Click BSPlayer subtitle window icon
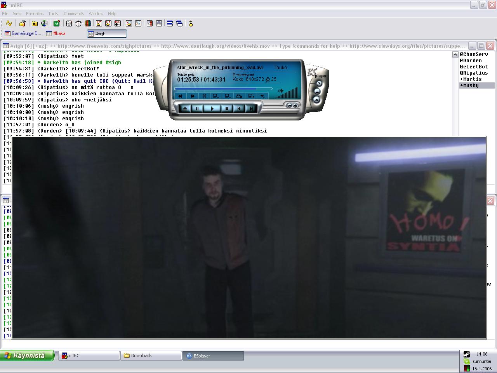This screenshot has width=497, height=373. 251,96
